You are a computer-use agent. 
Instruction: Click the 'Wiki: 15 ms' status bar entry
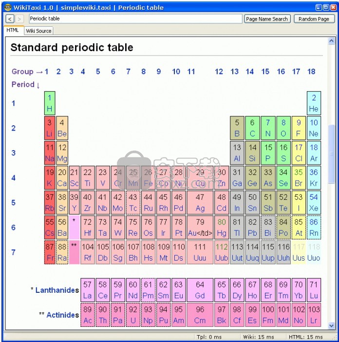pos(258,337)
